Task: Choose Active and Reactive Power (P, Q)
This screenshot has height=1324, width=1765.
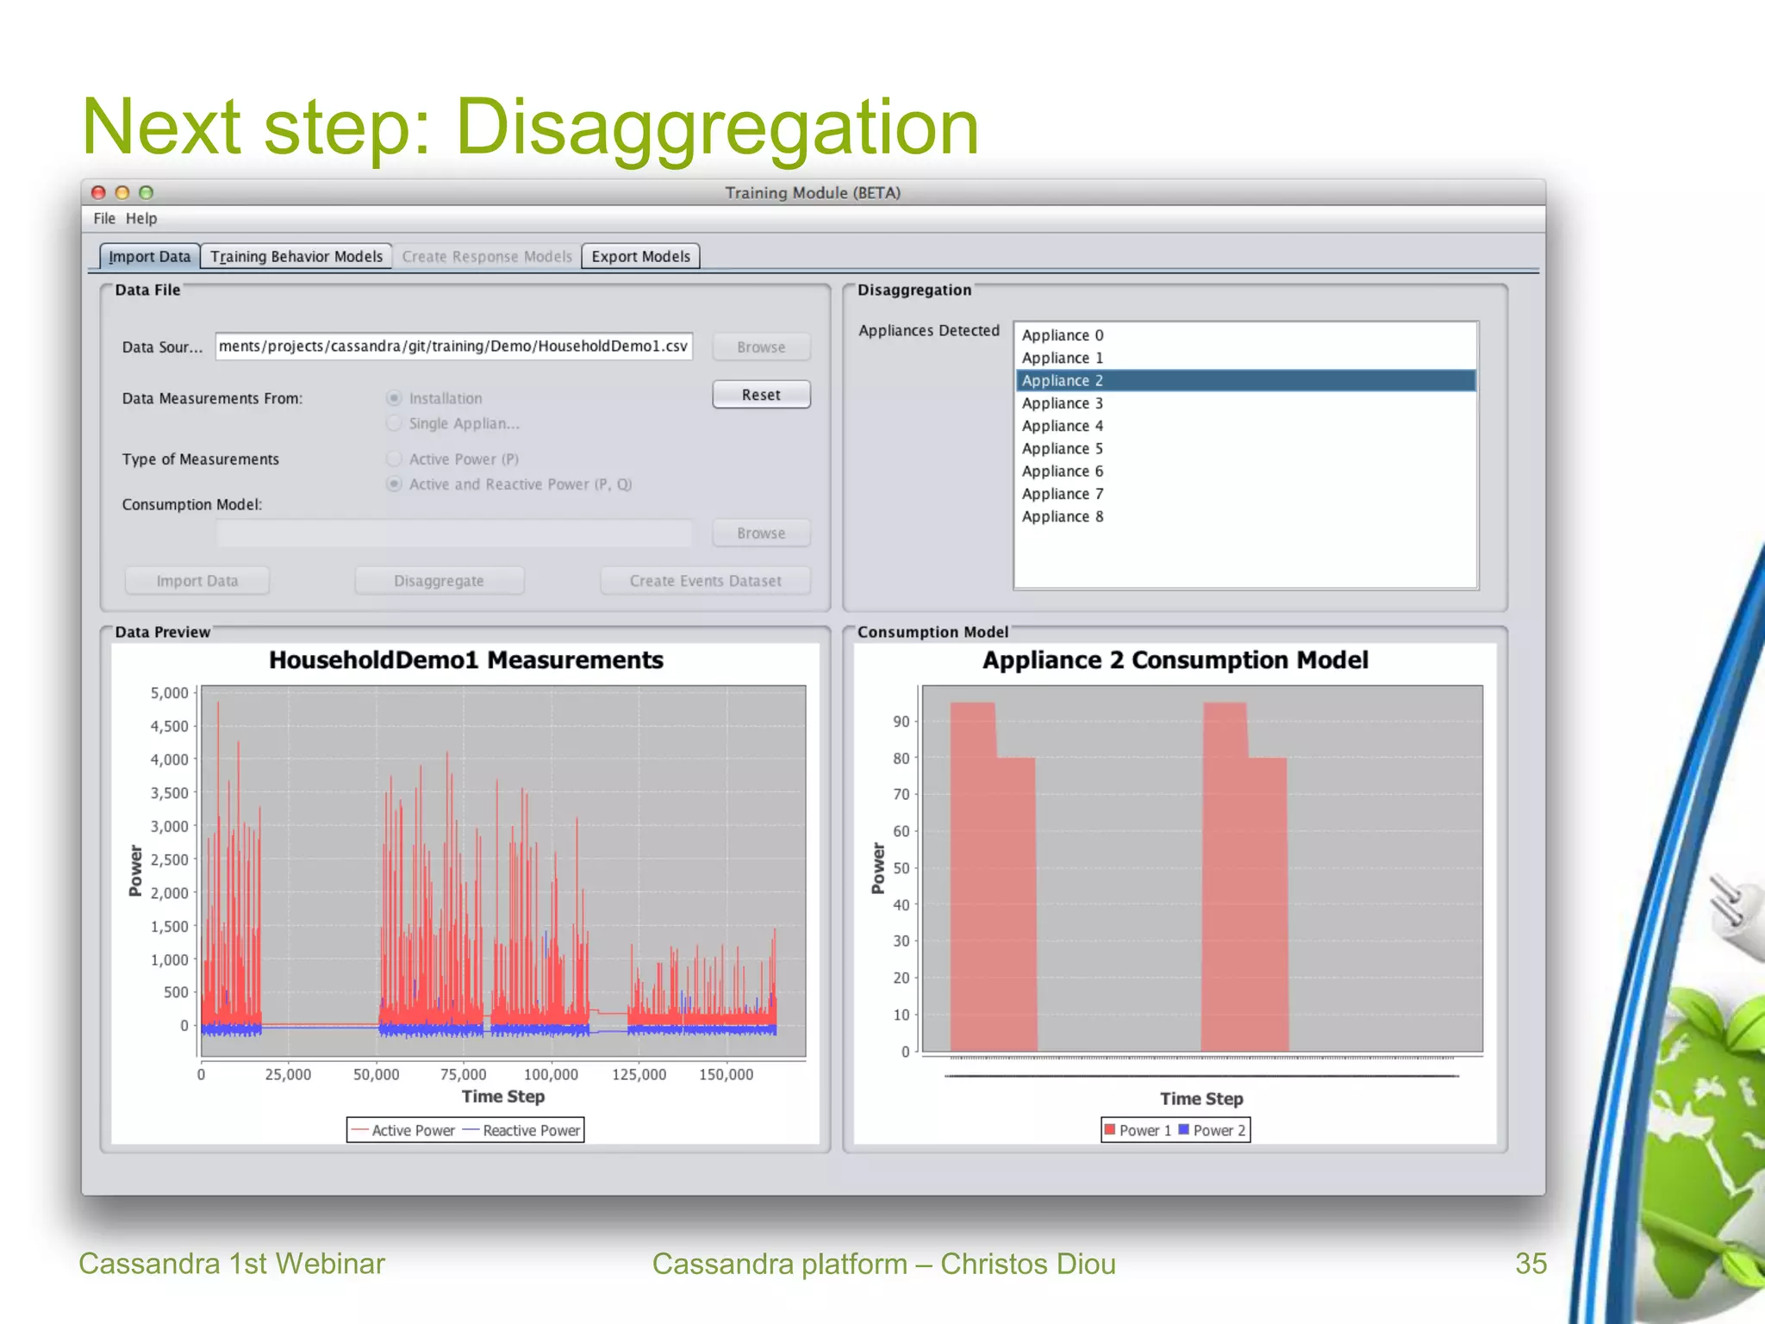Action: (x=394, y=484)
